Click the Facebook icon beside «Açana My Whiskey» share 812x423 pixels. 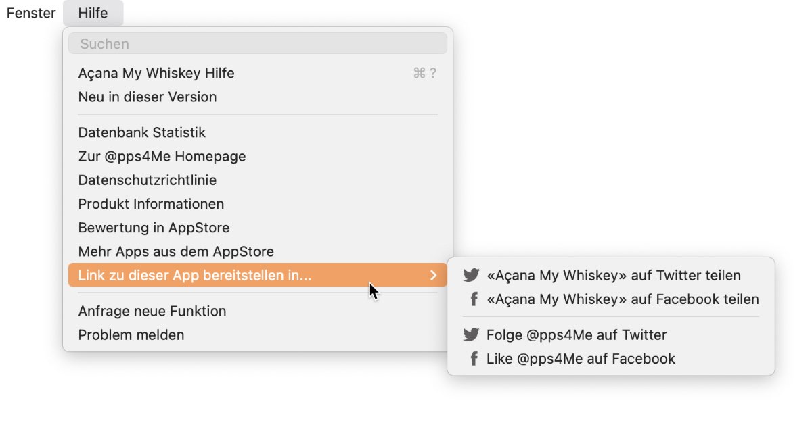474,299
